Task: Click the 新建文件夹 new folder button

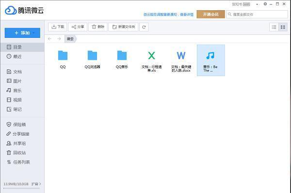Action: 123,27
